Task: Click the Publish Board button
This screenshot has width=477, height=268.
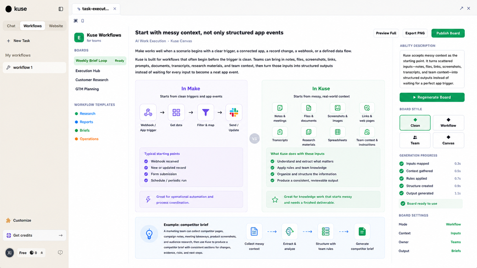Action: (448, 33)
